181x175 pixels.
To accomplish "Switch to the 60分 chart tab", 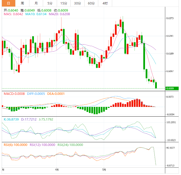I will click(91, 3).
